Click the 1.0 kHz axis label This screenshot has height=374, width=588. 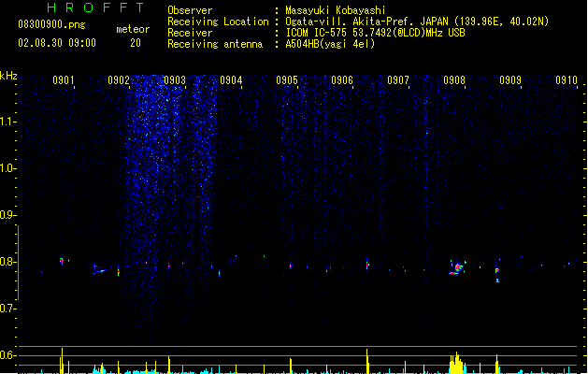coord(7,168)
